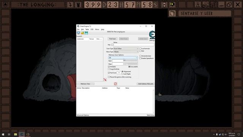Viewport: 243px width, 137px height.
Task: Click the address table vertical scrollbar
Action: pos(153,101)
